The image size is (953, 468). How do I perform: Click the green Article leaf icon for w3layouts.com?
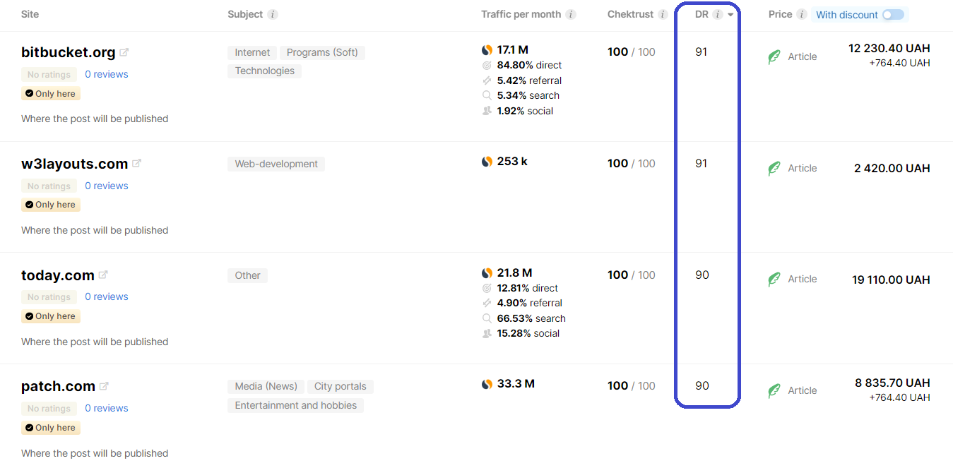(x=774, y=167)
